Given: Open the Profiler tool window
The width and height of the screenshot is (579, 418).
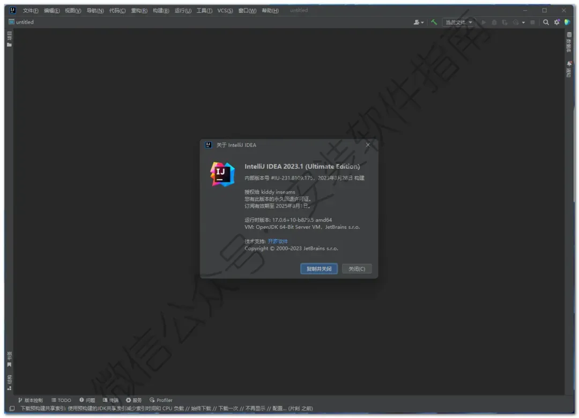Looking at the screenshot, I should pyautogui.click(x=161, y=400).
